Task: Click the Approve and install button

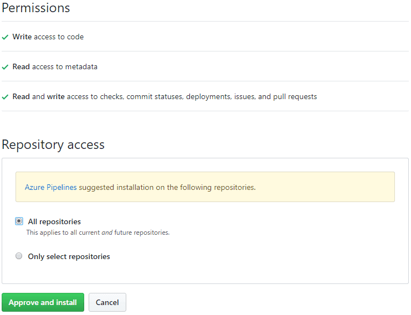Action: click(43, 302)
